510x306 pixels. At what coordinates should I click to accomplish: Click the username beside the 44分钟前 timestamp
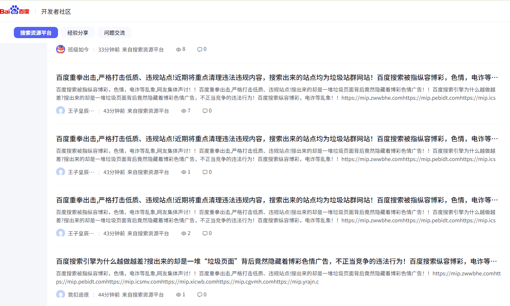[79, 294]
